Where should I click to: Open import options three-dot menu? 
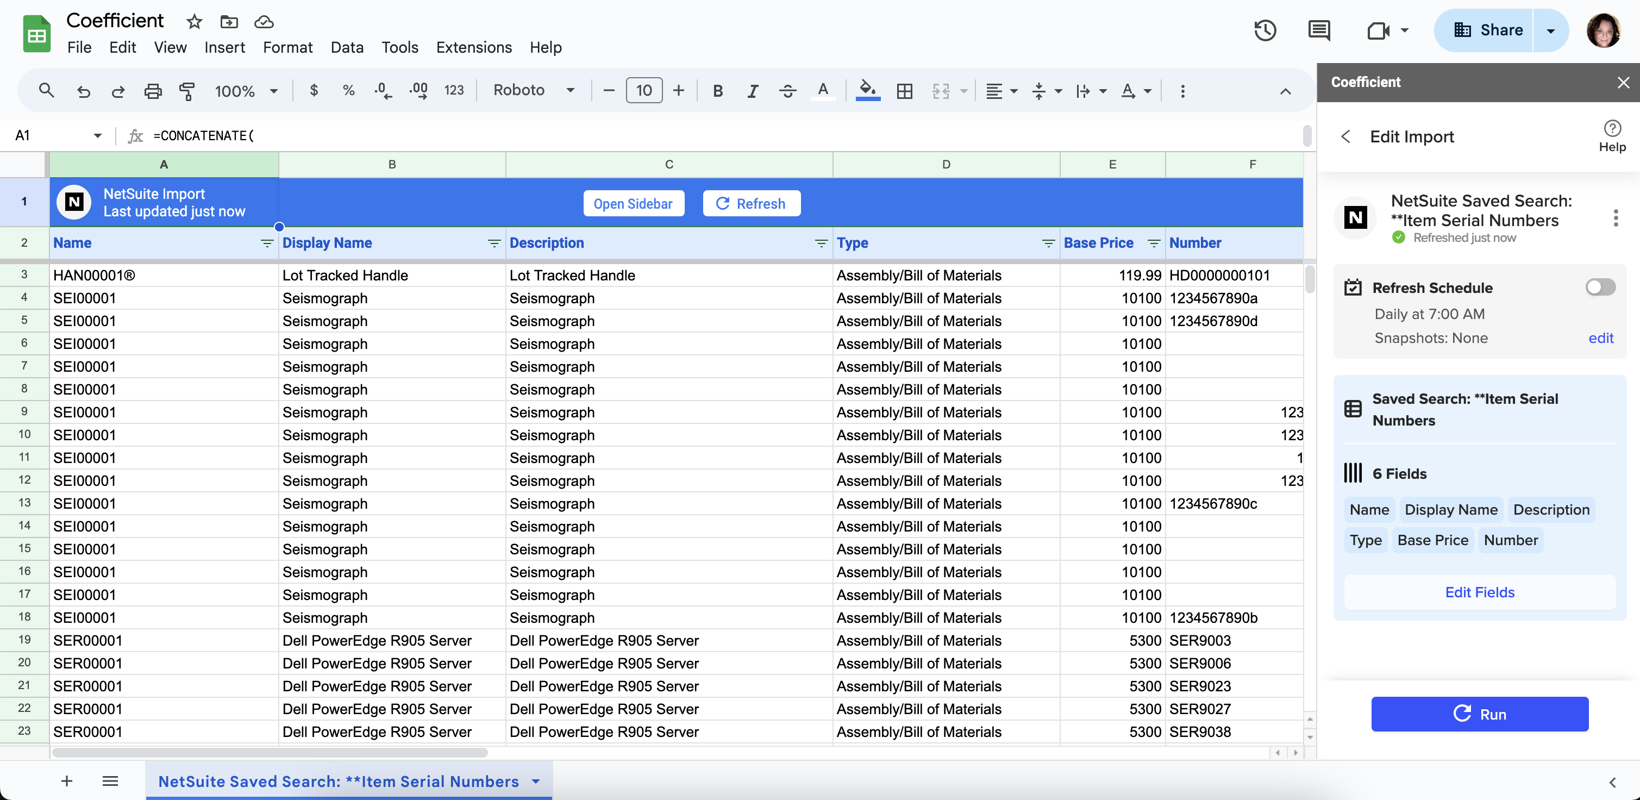(1615, 218)
